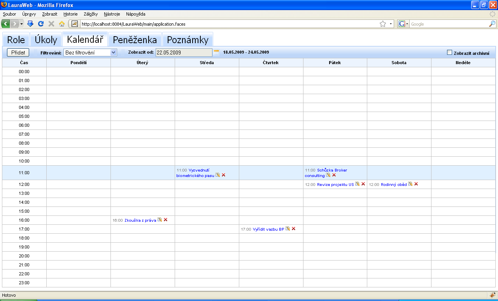Delete the Zkouška z práva event
Image resolution: width=498 pixels, height=301 pixels.
166,220
